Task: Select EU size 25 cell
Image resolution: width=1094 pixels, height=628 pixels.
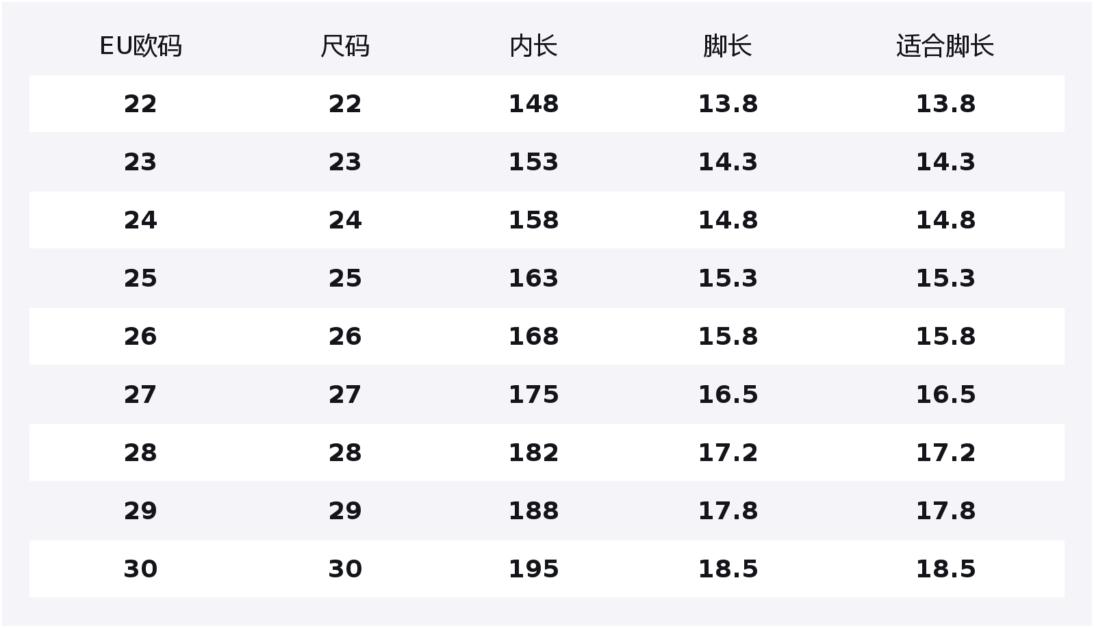Action: click(x=140, y=278)
